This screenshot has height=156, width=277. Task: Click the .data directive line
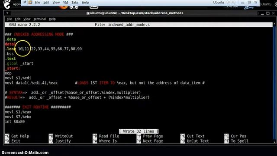point(10,39)
